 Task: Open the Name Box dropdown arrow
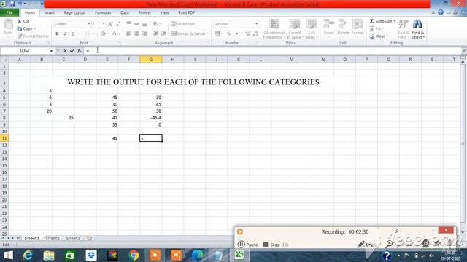51,51
